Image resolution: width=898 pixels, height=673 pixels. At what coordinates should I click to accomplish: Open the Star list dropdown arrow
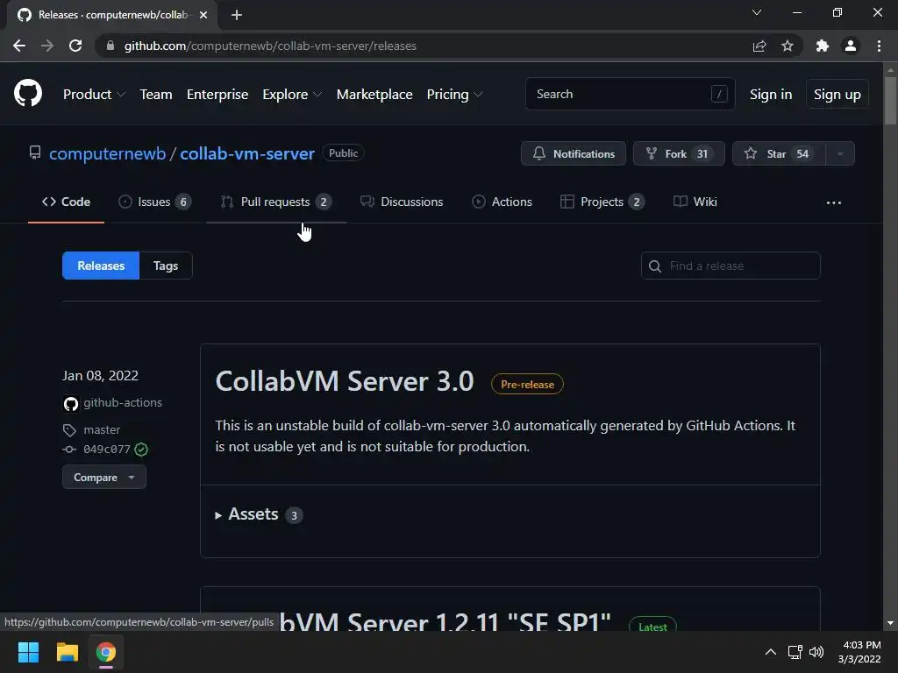840,153
